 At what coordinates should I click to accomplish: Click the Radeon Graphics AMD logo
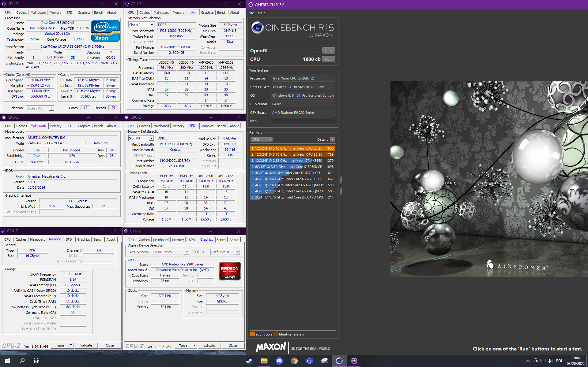pos(230,271)
